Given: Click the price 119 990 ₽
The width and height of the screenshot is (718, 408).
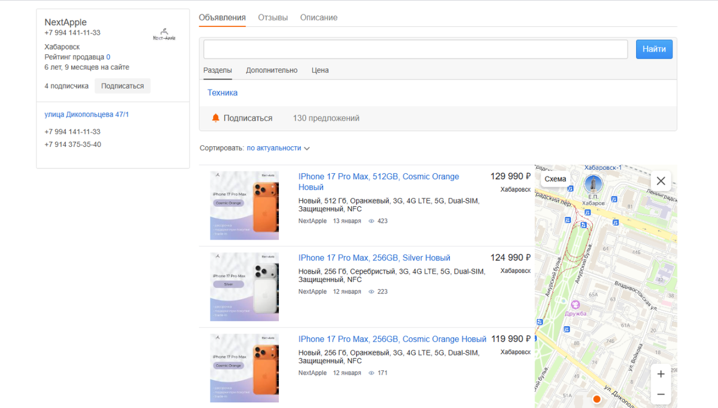Looking at the screenshot, I should [511, 339].
